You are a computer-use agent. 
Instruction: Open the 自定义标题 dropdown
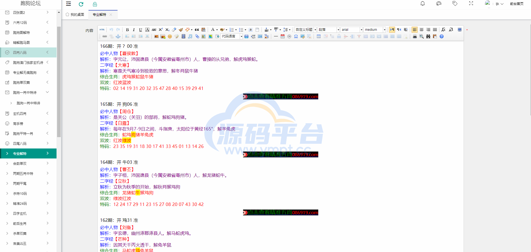pos(305,30)
